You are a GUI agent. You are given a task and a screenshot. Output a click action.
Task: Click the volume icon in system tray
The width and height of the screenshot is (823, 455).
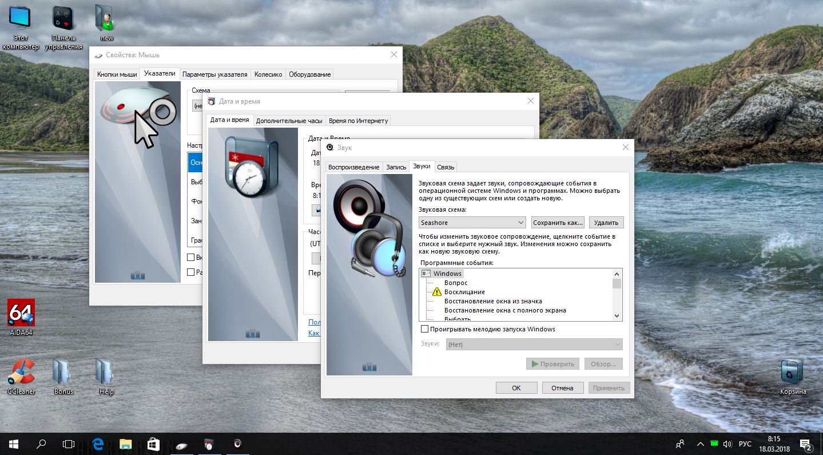click(x=727, y=444)
